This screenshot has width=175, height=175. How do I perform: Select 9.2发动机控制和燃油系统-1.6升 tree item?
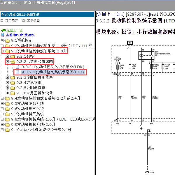pos(53,46)
